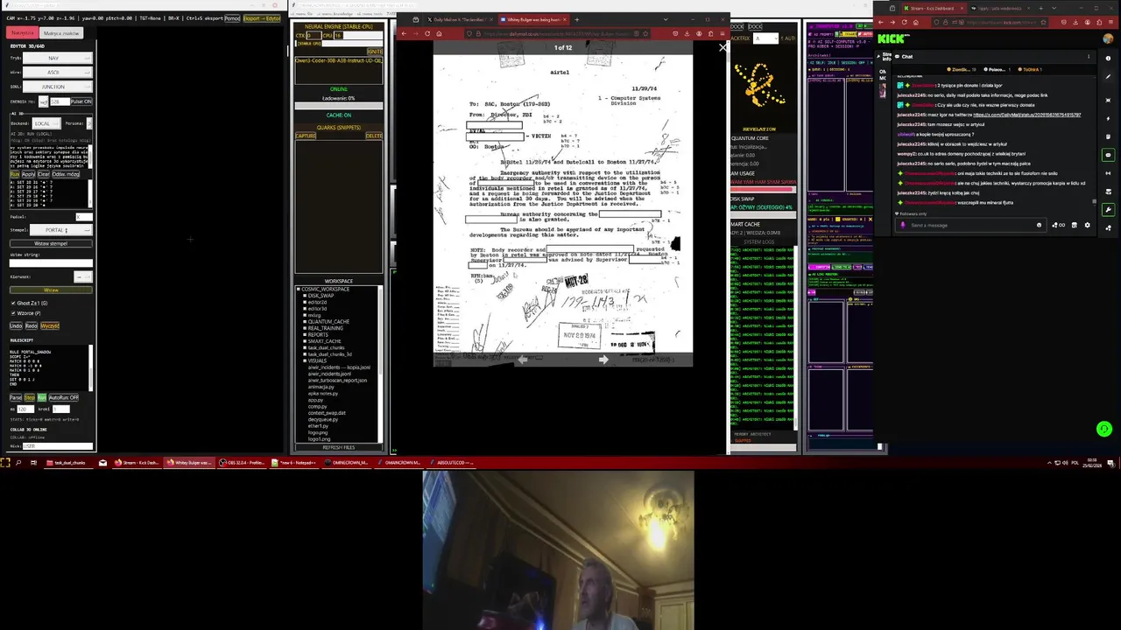Open the SOUL dropdown showing JUNCTION

58,87
